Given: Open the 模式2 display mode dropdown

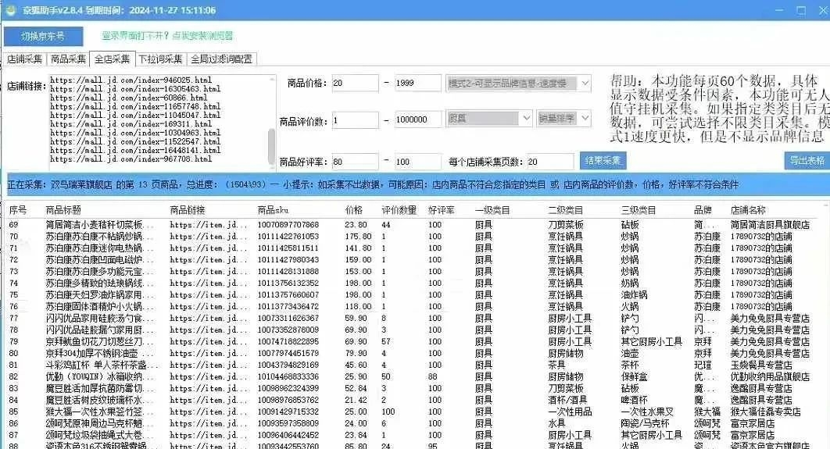Looking at the screenshot, I should click(x=518, y=83).
